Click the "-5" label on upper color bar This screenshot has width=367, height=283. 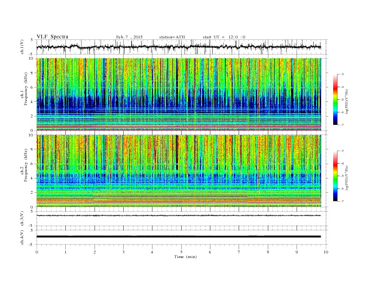[342, 100]
